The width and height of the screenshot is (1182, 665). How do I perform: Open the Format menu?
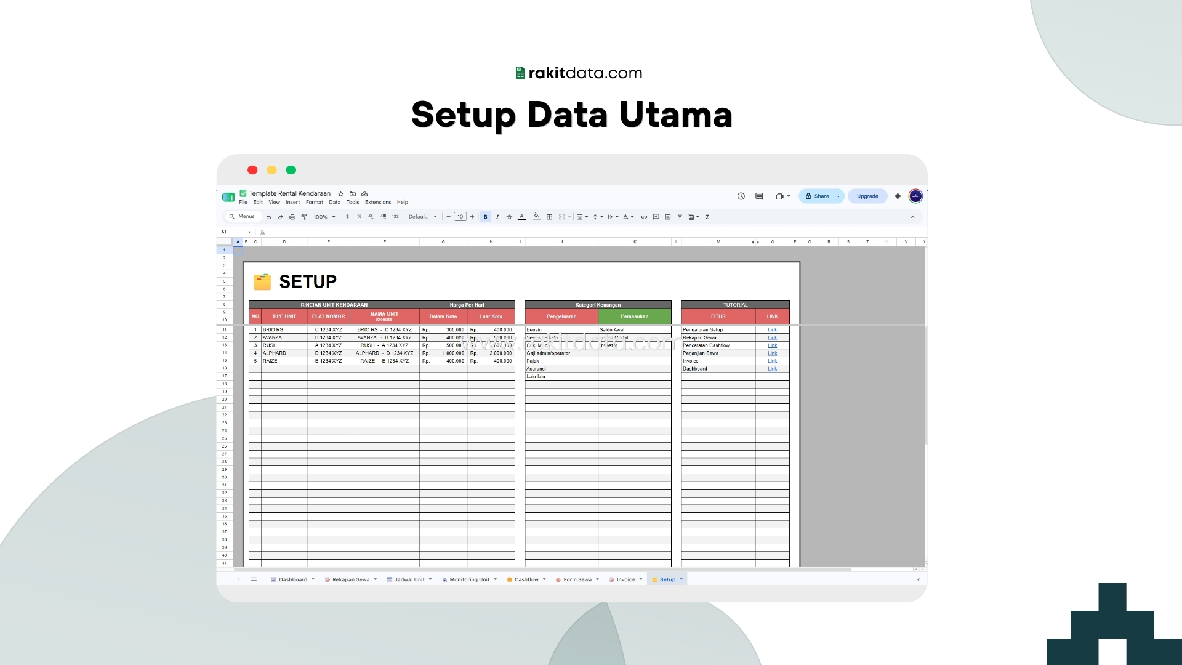coord(315,202)
